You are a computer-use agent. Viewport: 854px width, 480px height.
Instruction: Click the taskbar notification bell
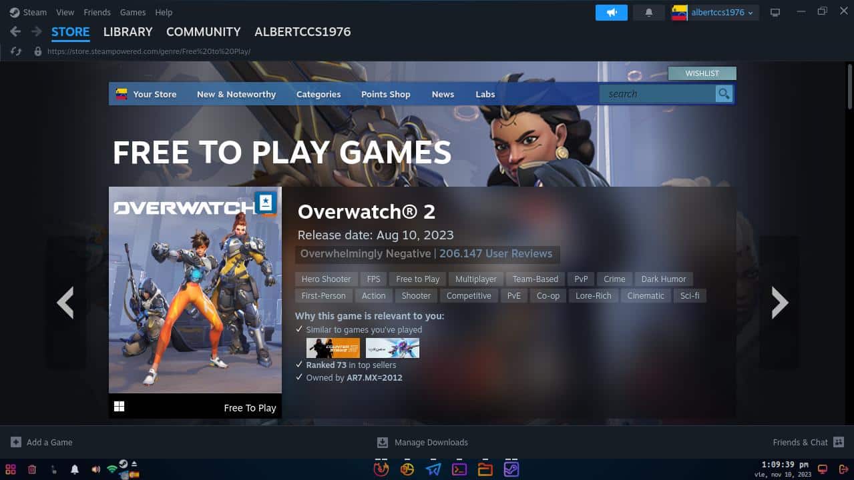75,469
